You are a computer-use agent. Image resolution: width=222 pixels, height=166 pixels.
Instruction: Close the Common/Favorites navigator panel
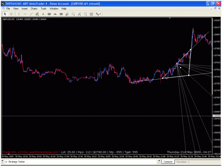coord(159,161)
